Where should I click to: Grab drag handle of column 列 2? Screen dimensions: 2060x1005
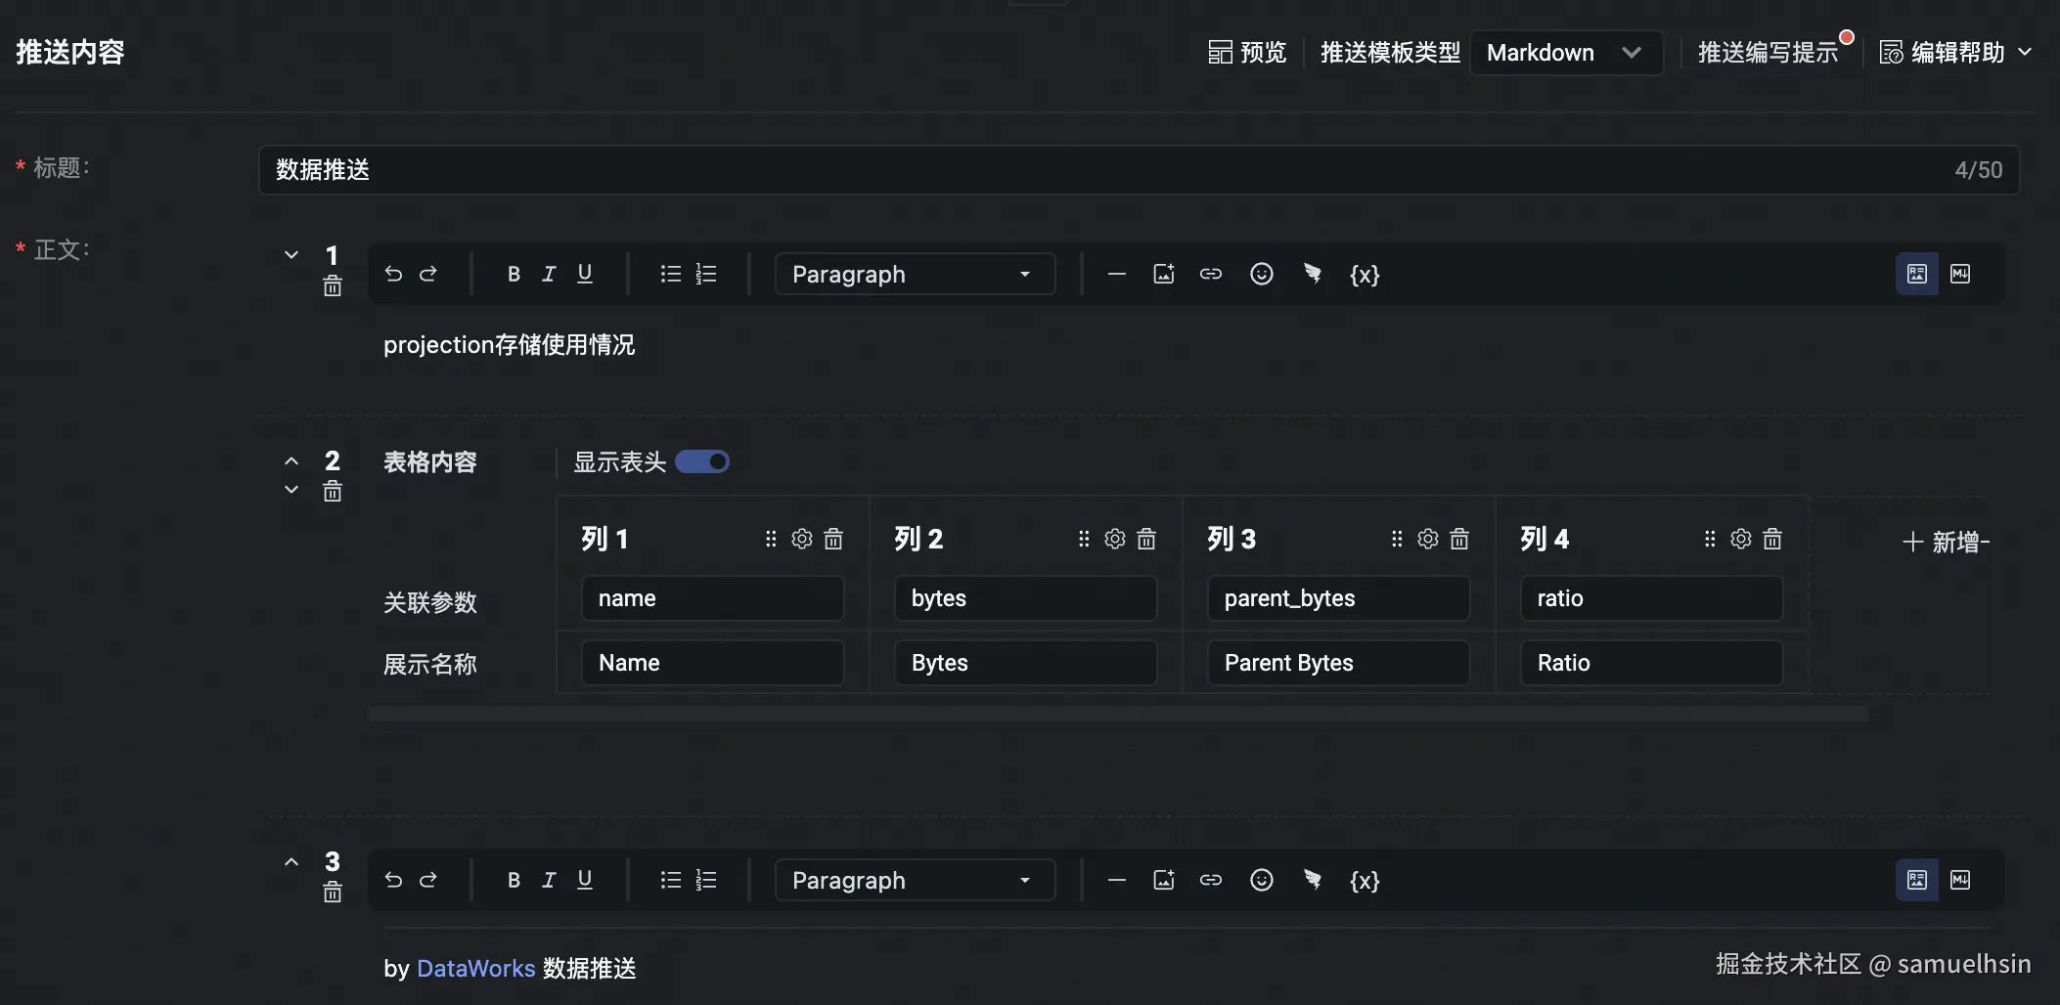[1084, 539]
